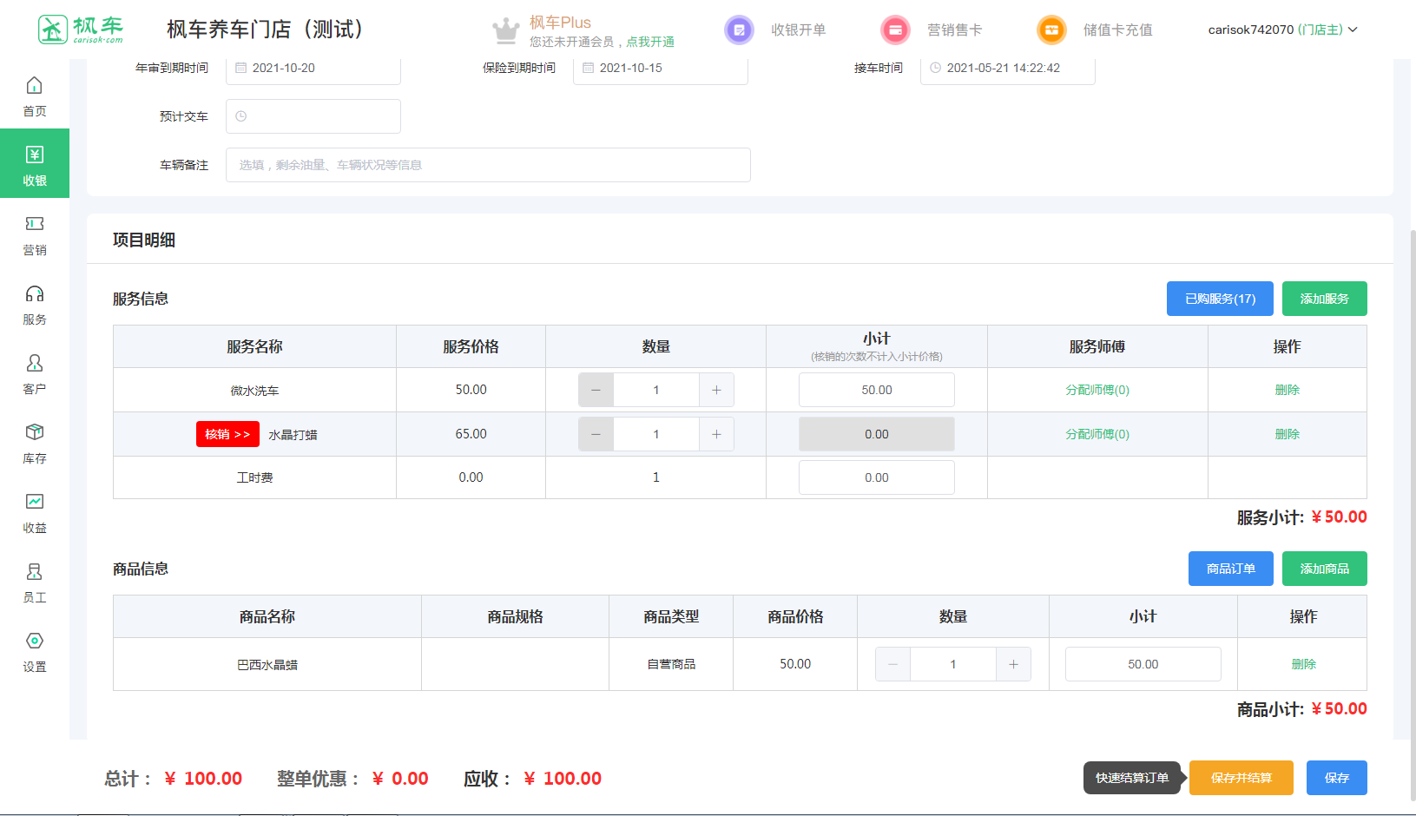The height and width of the screenshot is (816, 1416).
Task: Expand the carisok742070 account dropdown
Action: coord(1282,30)
